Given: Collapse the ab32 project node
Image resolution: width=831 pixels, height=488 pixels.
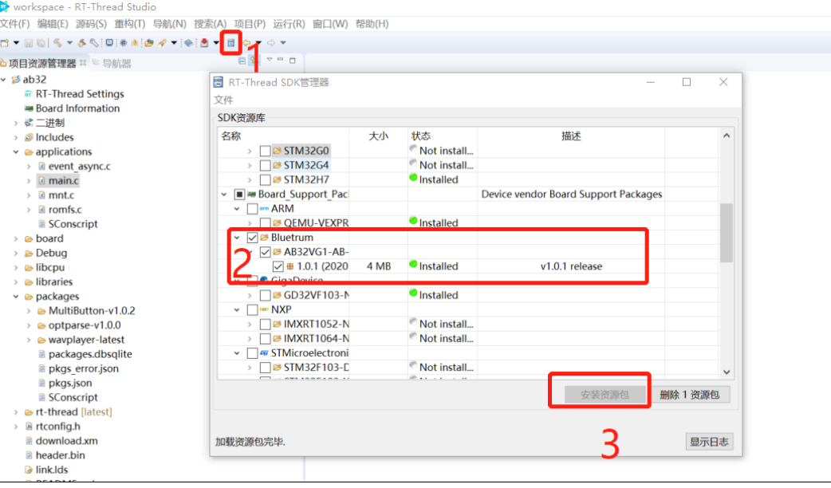Looking at the screenshot, I should (4, 80).
